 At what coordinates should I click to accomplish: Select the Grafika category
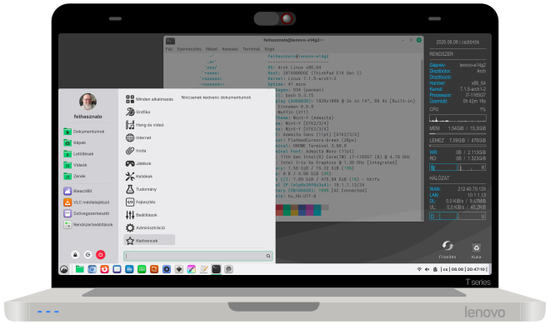click(x=149, y=112)
